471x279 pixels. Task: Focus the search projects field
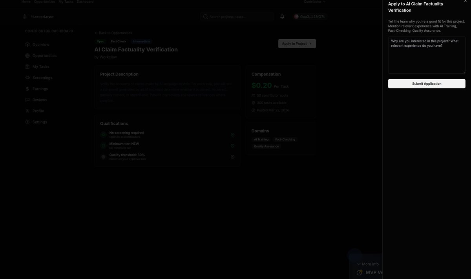[237, 16]
